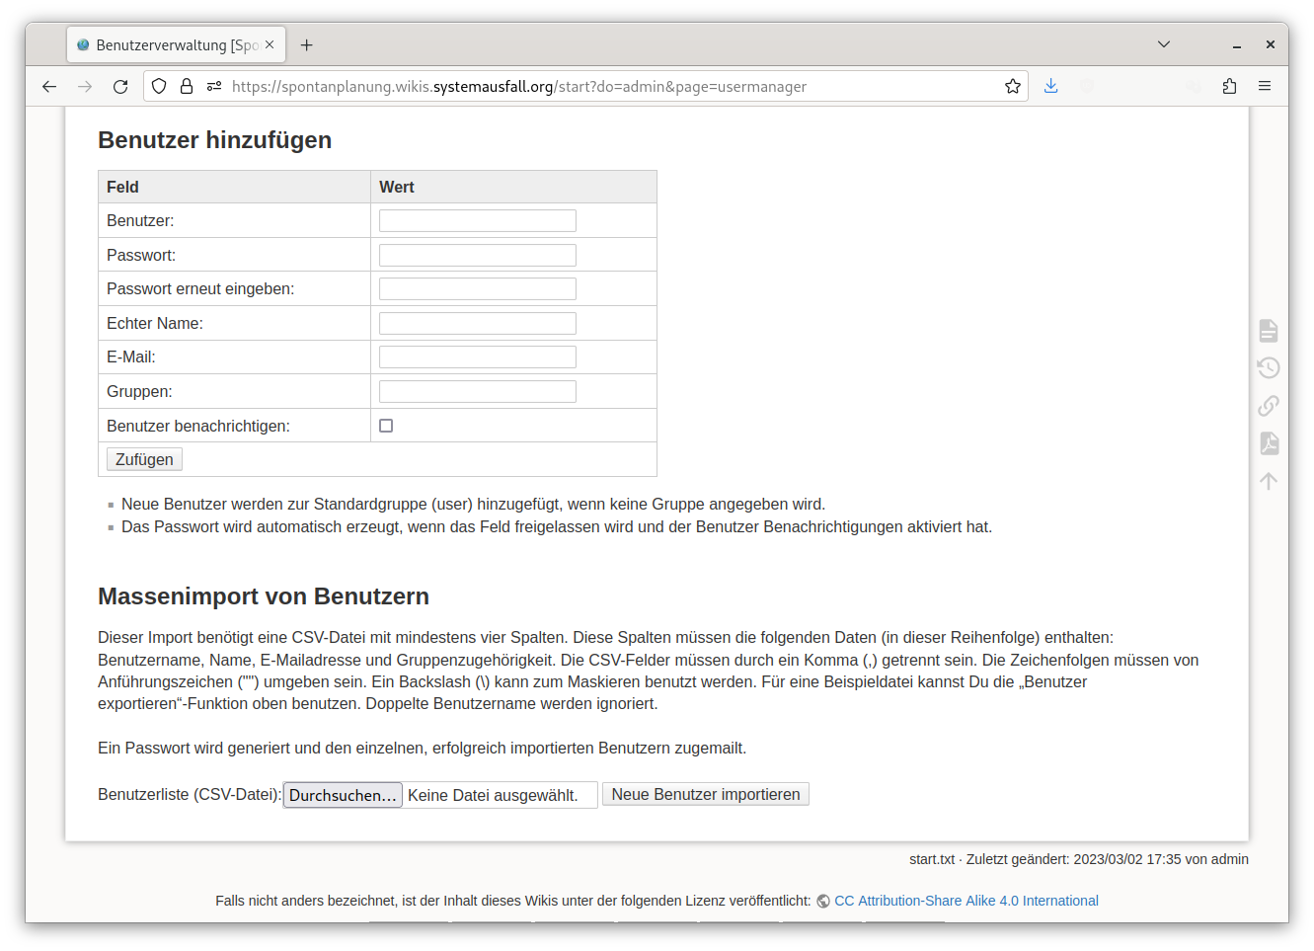Go back to the previous page

[49, 87]
